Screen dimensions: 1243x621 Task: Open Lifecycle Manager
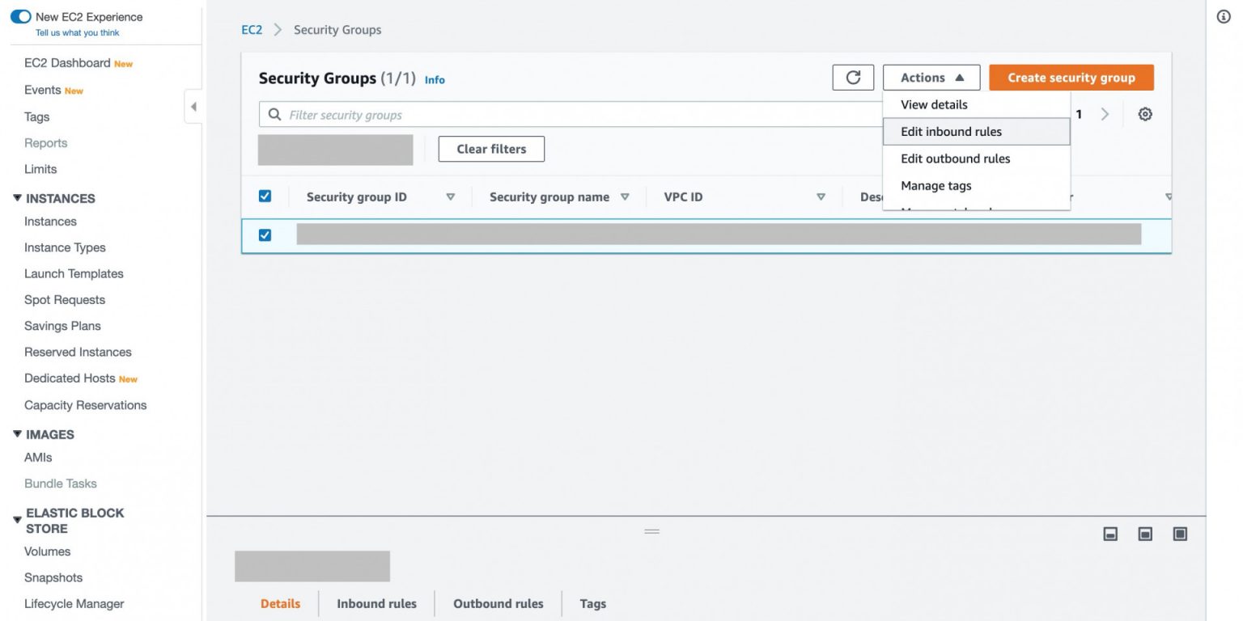(74, 603)
